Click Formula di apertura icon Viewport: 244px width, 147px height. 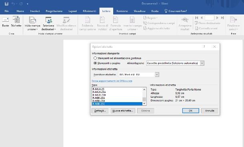116,24
